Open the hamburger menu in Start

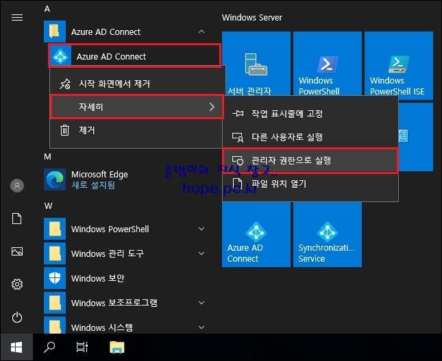click(17, 18)
